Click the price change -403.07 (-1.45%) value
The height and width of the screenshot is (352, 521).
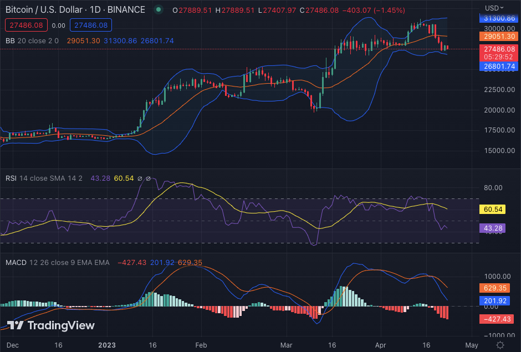pyautogui.click(x=374, y=11)
